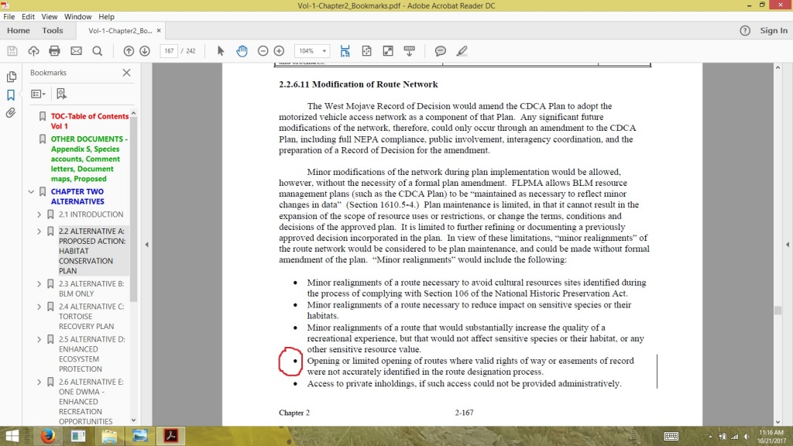Choose the selection arrow tool

(221, 50)
